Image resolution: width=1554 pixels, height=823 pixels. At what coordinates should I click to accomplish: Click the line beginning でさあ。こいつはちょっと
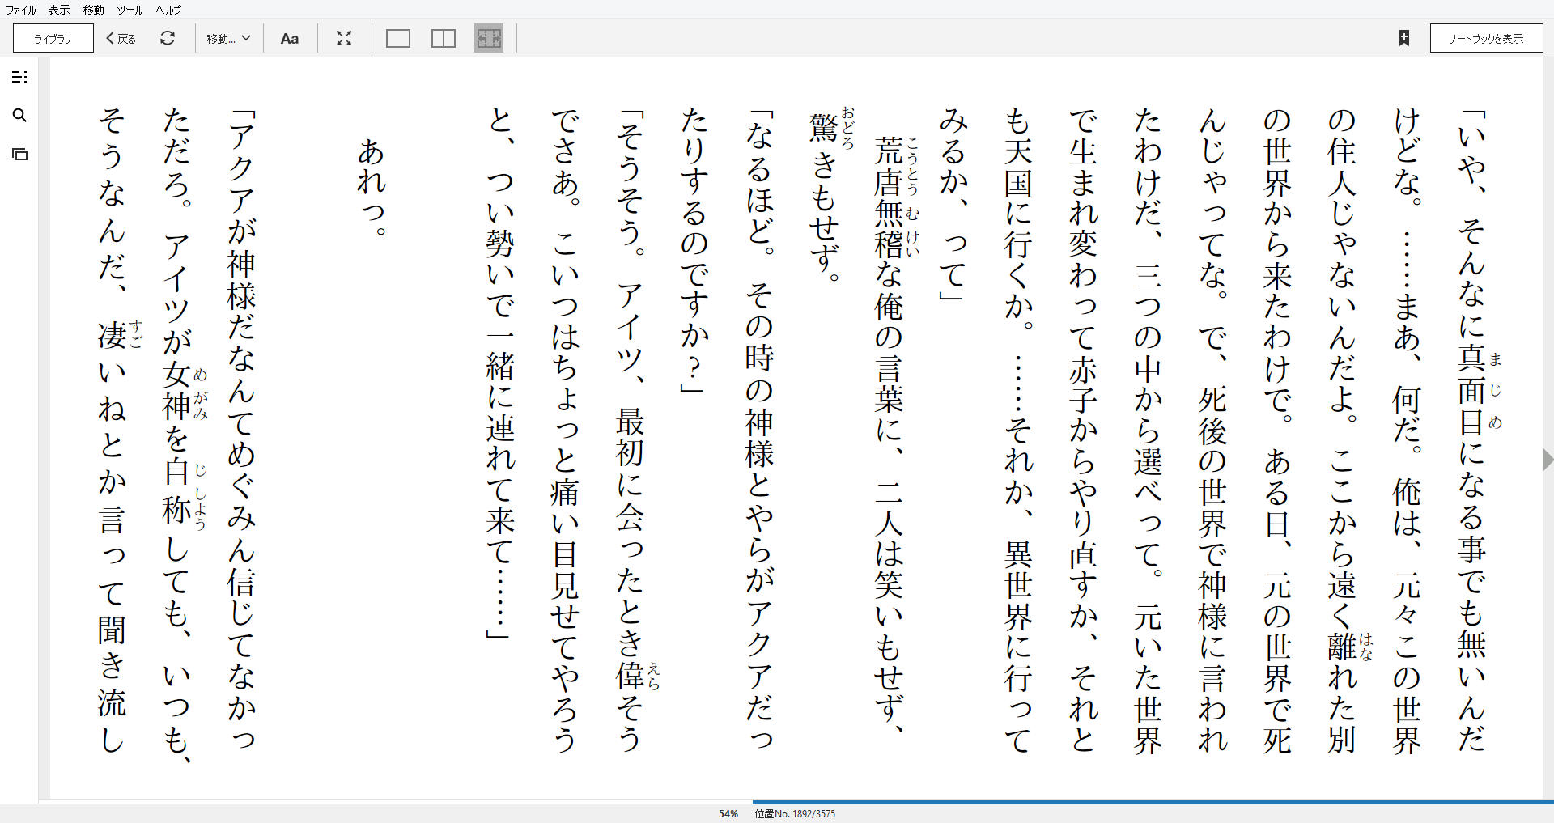point(567,431)
